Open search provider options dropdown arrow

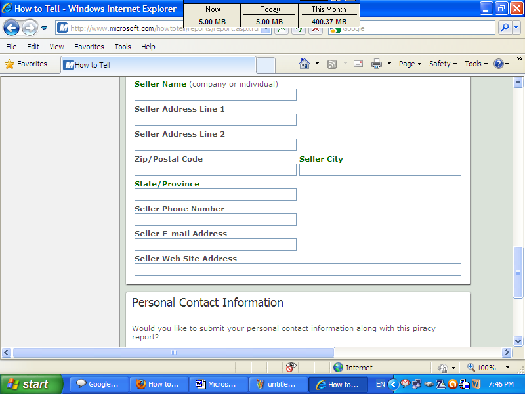[x=516, y=28]
